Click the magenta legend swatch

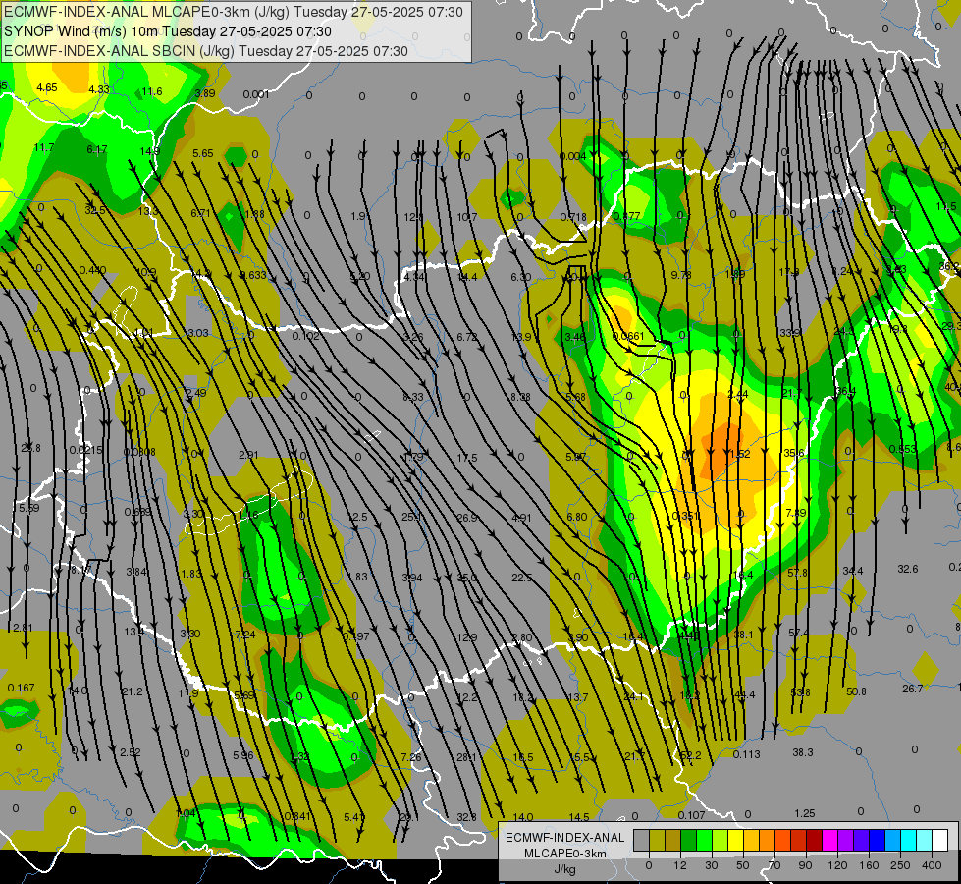830,840
